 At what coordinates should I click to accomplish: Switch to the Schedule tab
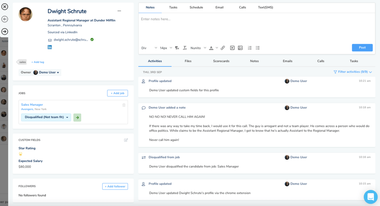pos(196,7)
